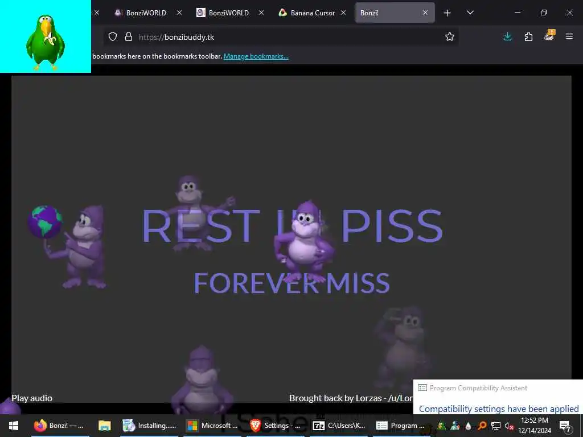Image resolution: width=583 pixels, height=437 pixels.
Task: Open the notification center with 7 notifications
Action: (x=565, y=426)
